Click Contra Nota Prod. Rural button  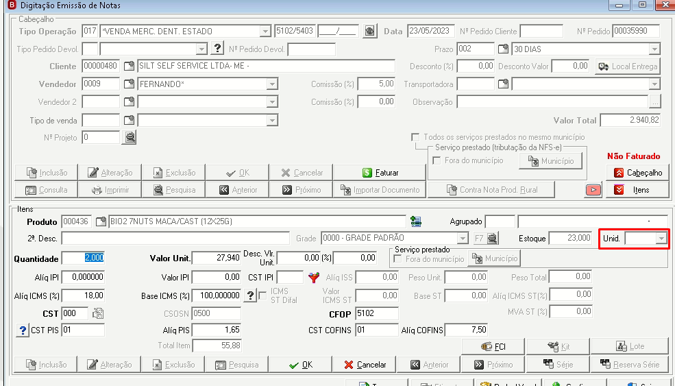click(491, 190)
